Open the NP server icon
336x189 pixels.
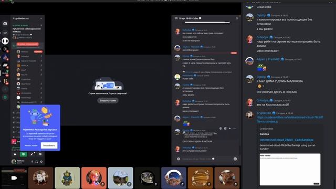(5, 33)
